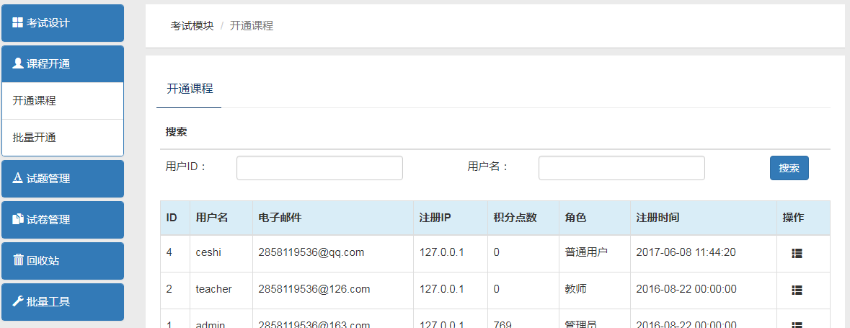Open the 操作 list icon for user ceshi

coord(797,253)
